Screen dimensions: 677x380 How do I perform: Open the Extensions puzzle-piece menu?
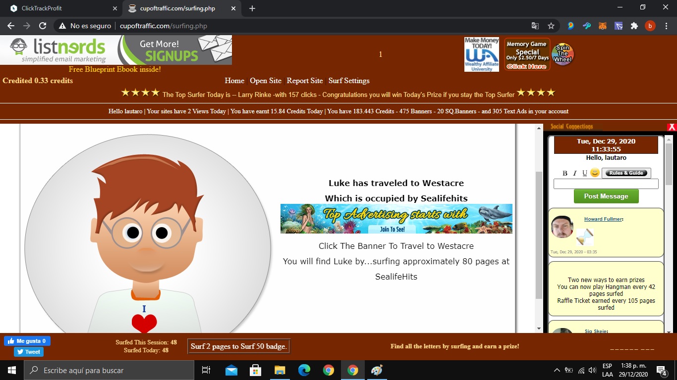(634, 26)
